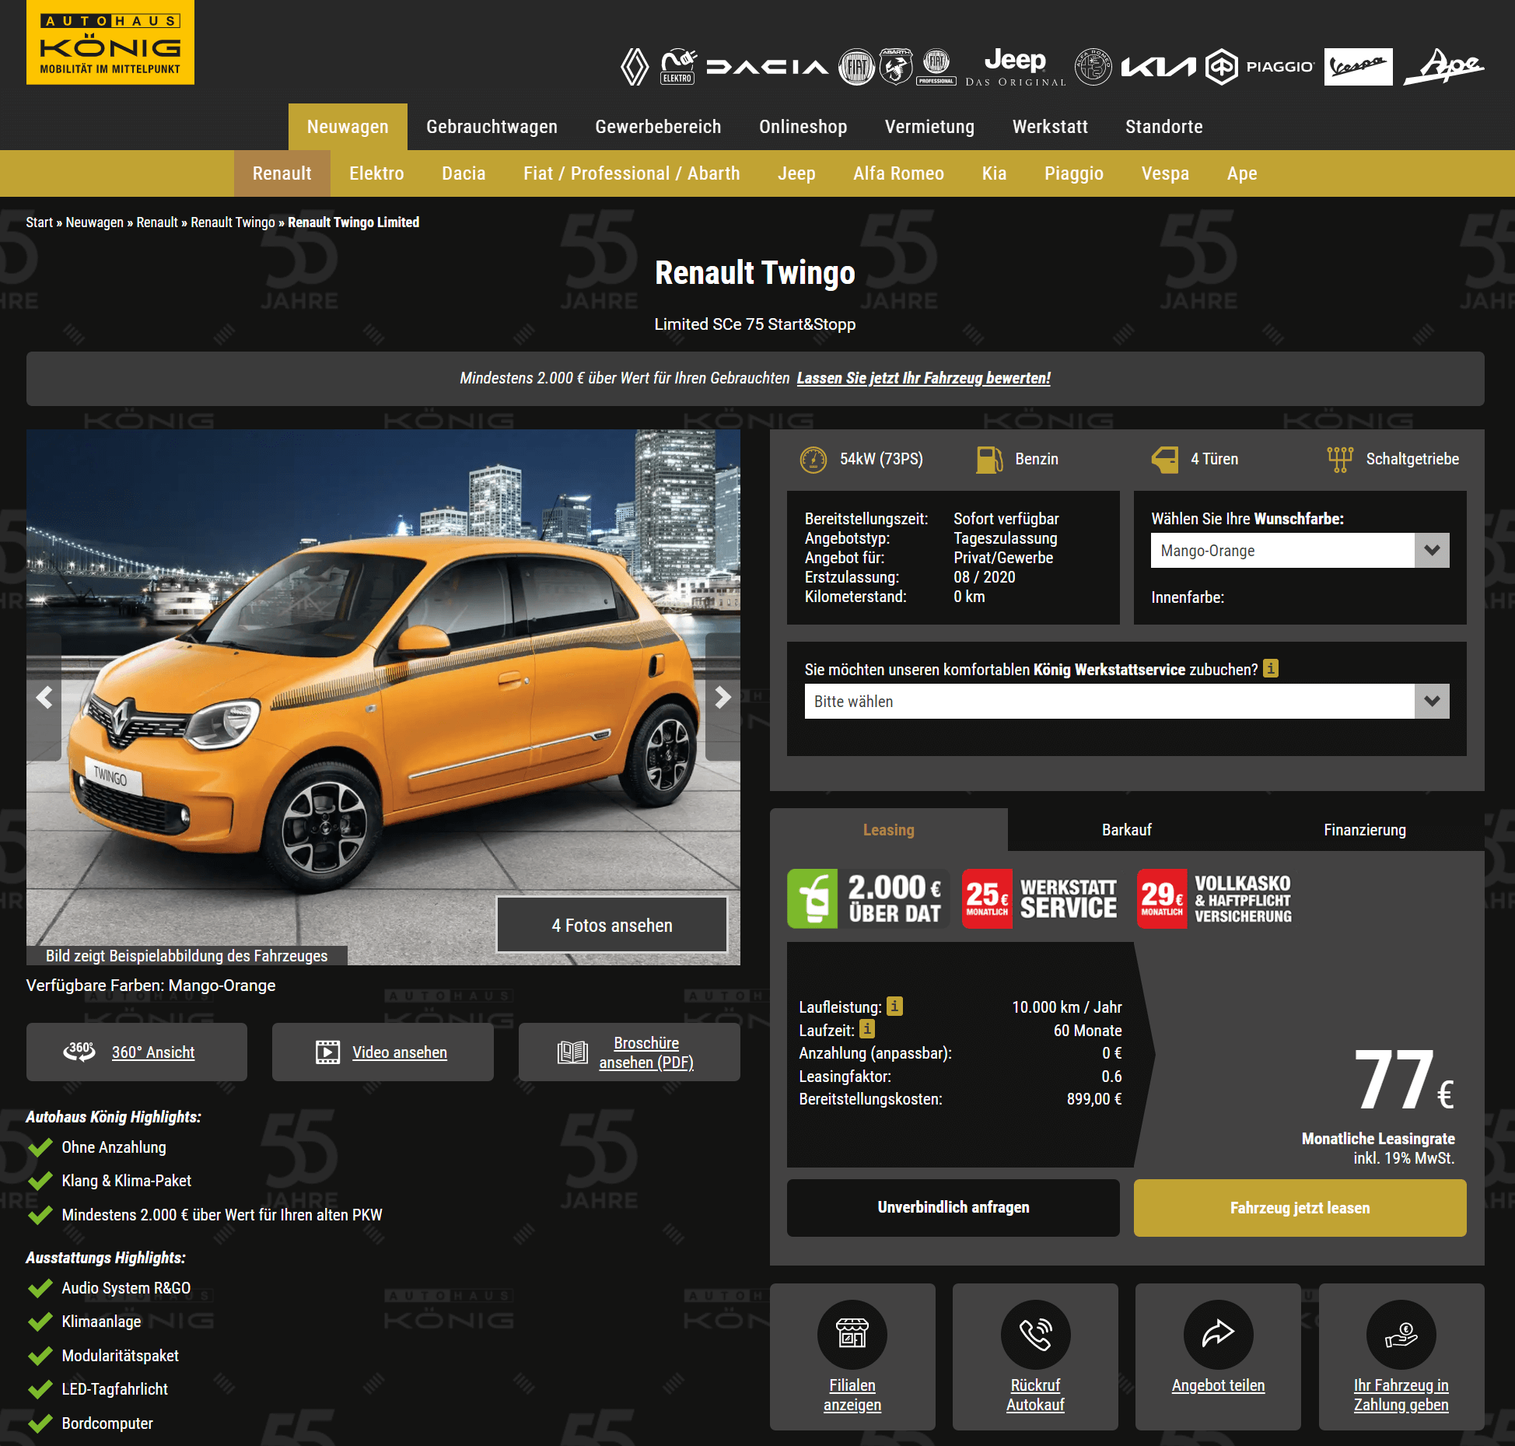Image resolution: width=1515 pixels, height=1446 pixels.
Task: Select Jeep in the brand submenu
Action: [x=796, y=173]
